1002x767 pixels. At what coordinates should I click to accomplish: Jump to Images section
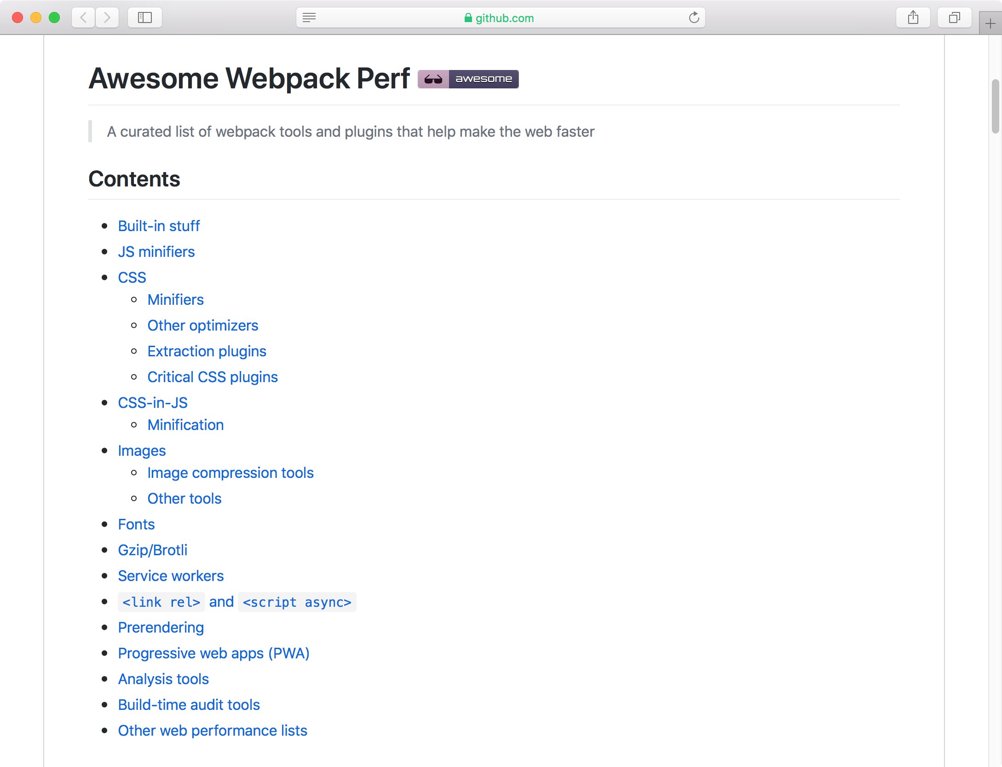pos(142,450)
